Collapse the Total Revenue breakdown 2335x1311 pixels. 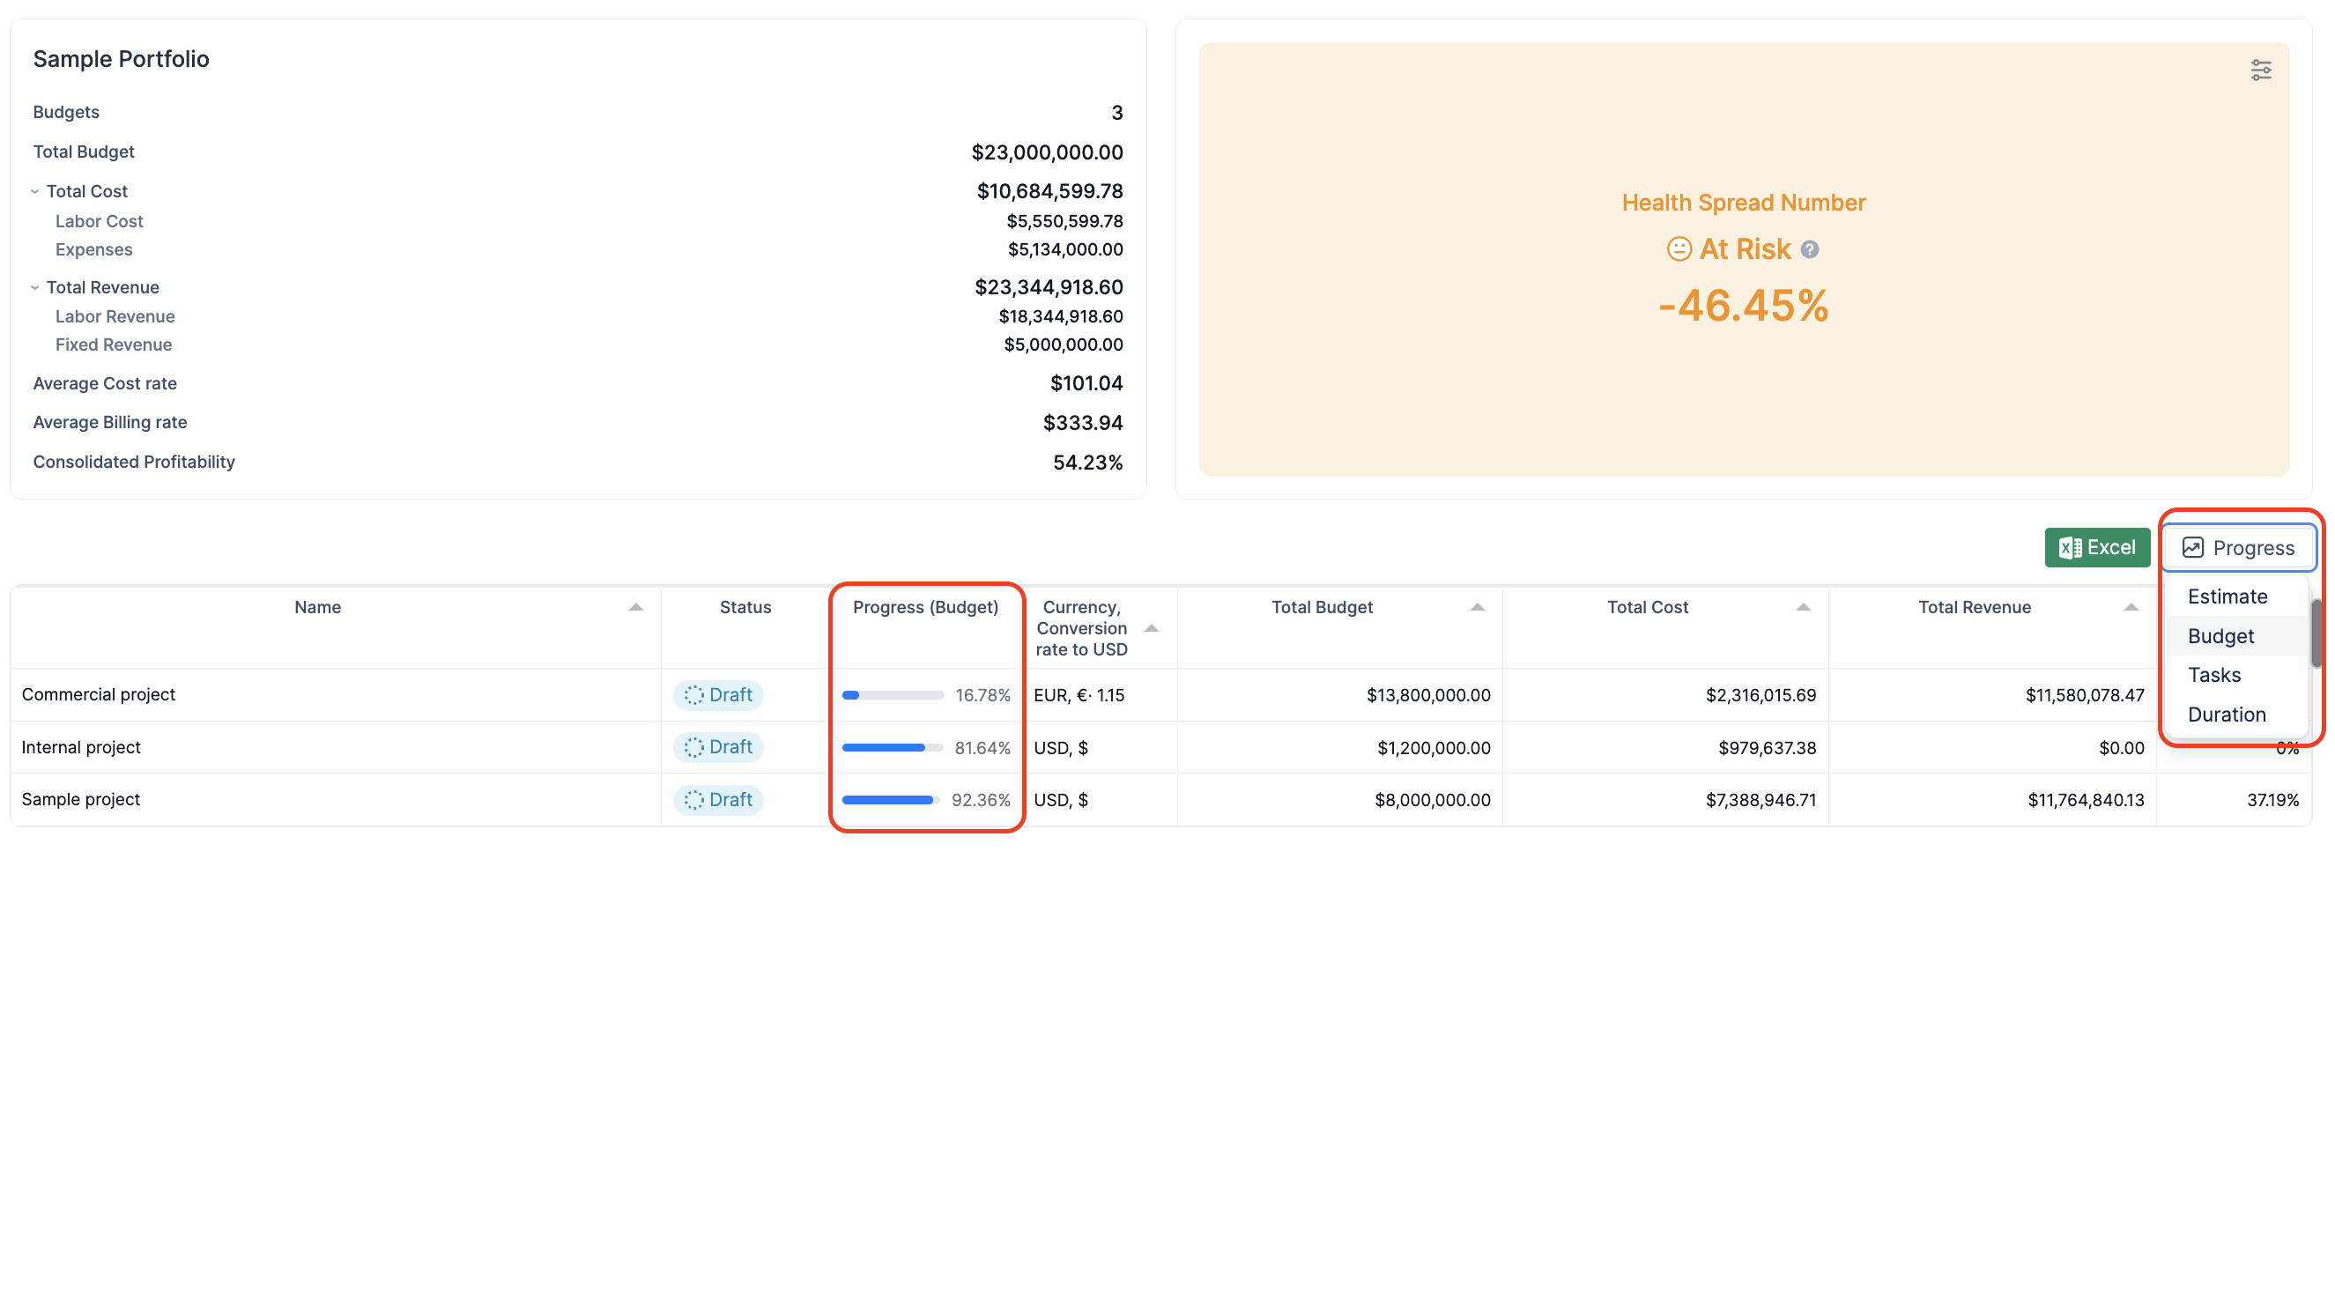tap(34, 287)
